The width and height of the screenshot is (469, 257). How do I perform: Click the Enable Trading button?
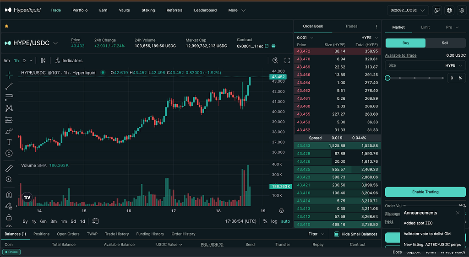[x=425, y=192]
